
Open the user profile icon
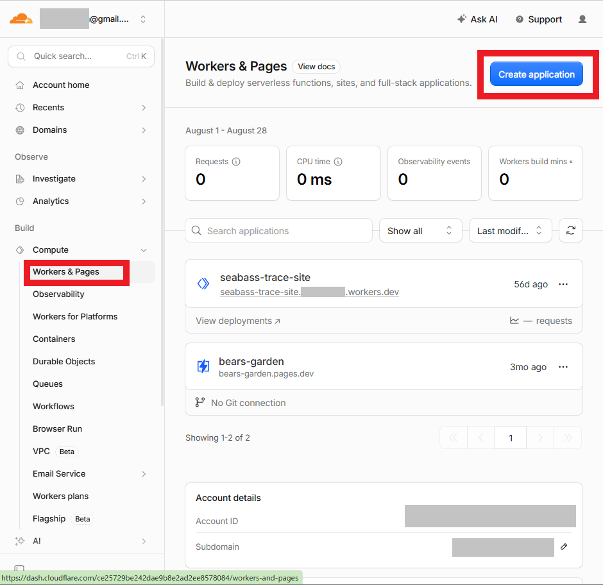(x=582, y=19)
